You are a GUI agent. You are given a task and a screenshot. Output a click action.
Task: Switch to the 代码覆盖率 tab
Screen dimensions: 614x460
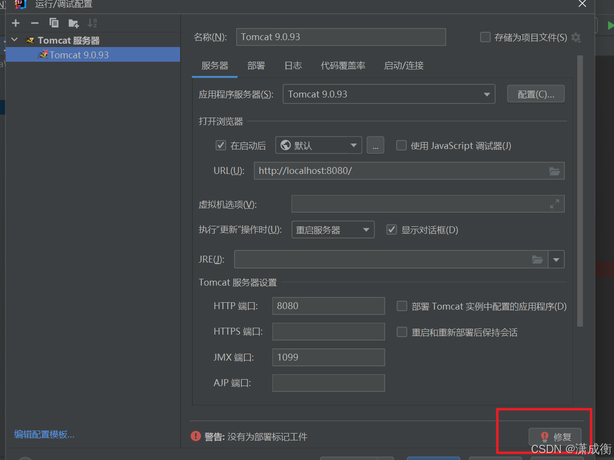(x=343, y=66)
